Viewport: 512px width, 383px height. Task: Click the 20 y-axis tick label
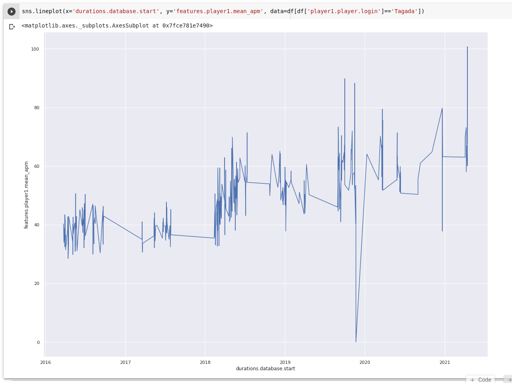(x=37, y=283)
